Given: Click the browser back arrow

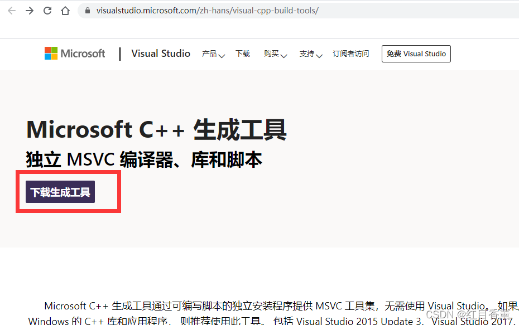Looking at the screenshot, I should [x=12, y=10].
